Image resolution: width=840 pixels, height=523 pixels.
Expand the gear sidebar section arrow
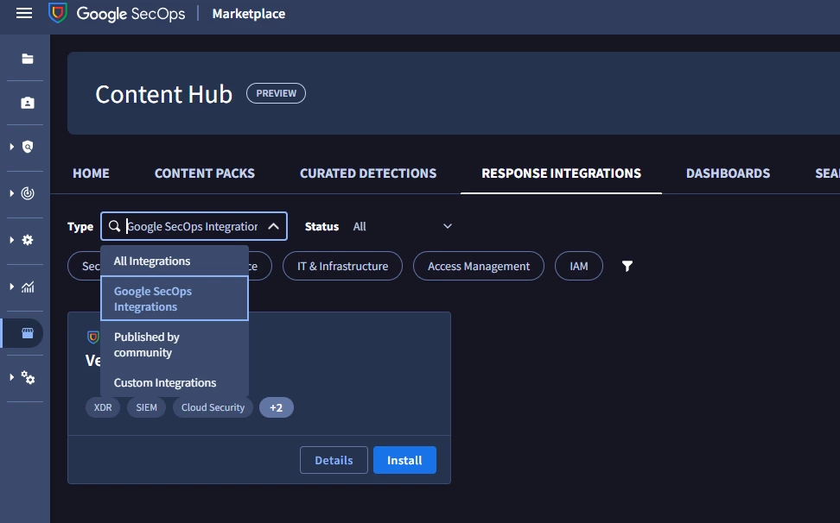(x=12, y=240)
